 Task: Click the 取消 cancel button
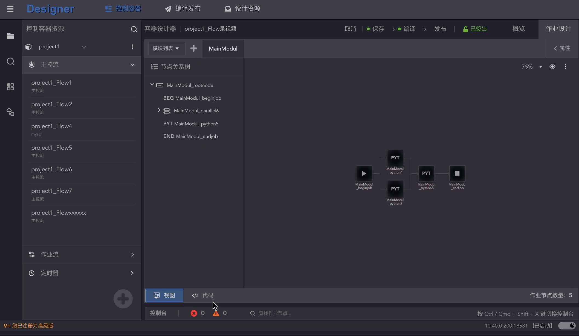pos(350,29)
